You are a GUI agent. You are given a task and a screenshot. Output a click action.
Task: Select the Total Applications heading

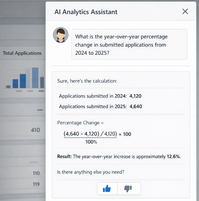[x=22, y=53]
